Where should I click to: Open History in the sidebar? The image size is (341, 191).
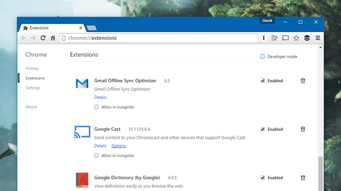click(x=32, y=68)
